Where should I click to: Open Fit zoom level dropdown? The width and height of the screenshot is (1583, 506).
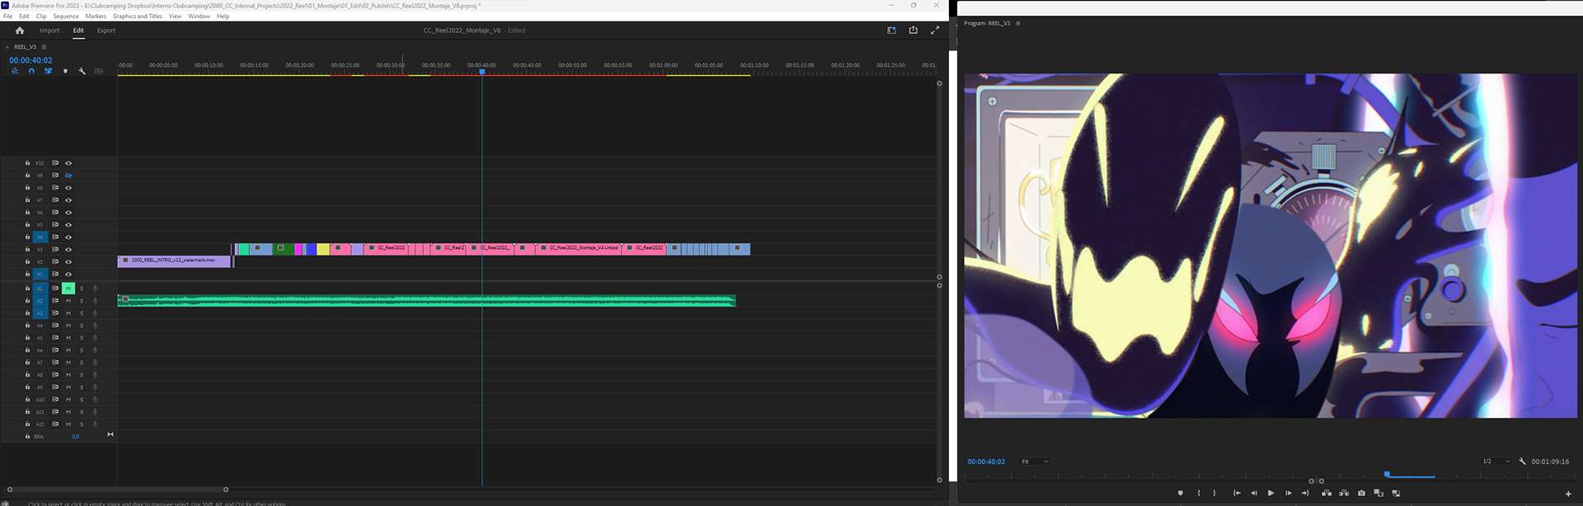[x=1035, y=461]
